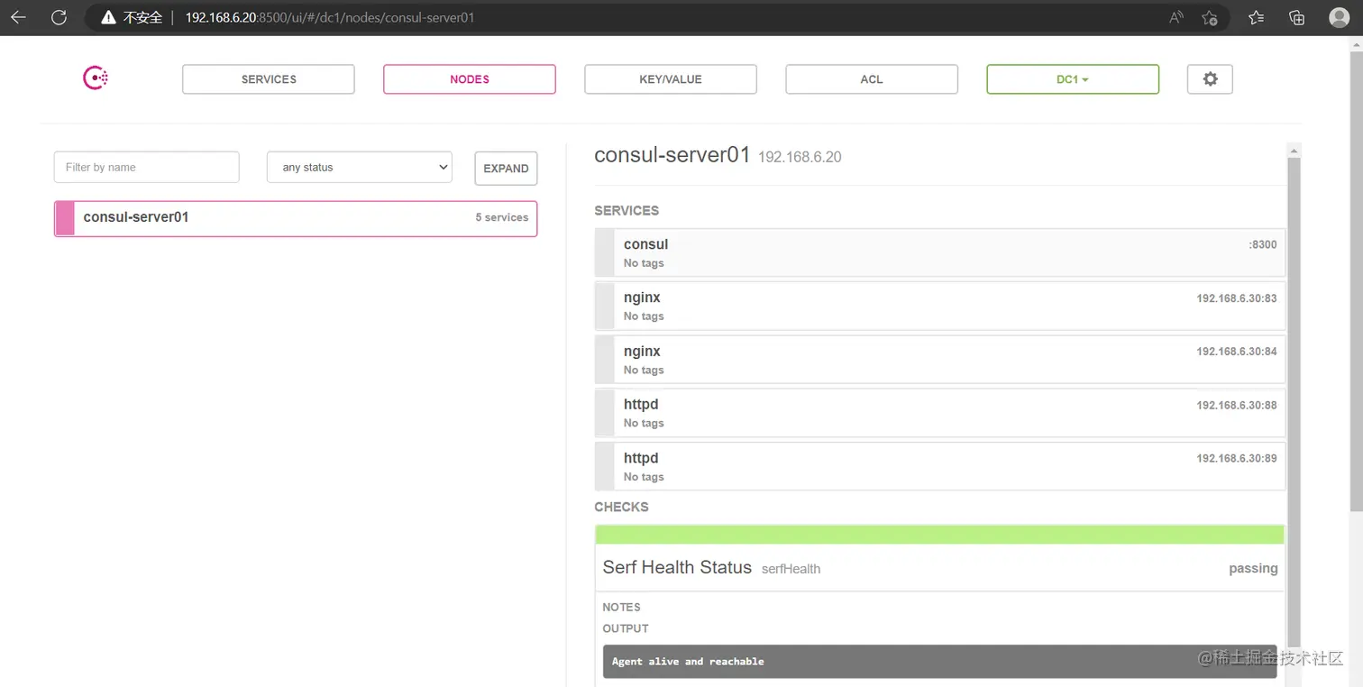Open the DC1 datacenter dropdown

pos(1073,79)
